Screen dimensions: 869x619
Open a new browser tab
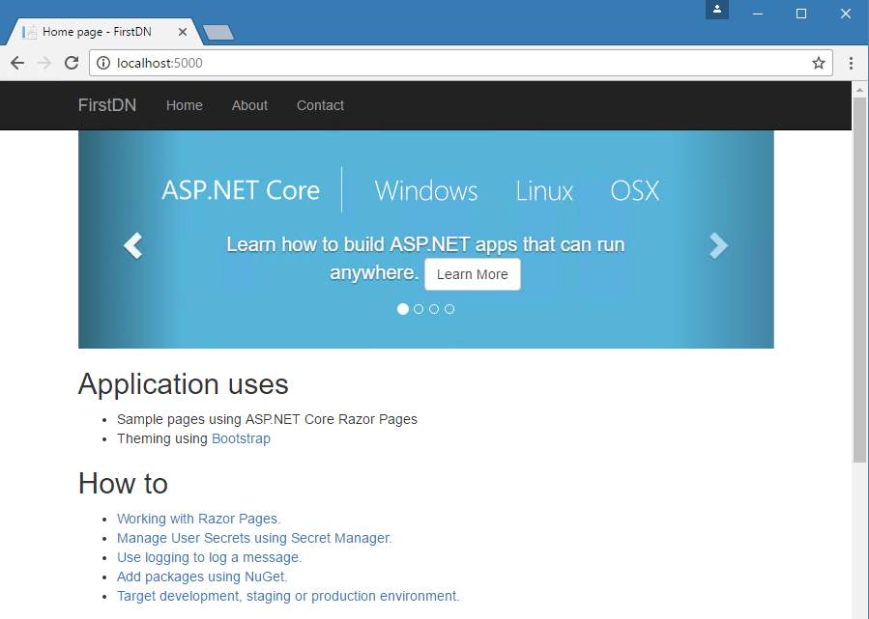click(x=218, y=33)
